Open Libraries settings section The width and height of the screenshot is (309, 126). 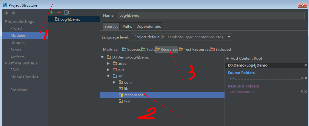click(18, 43)
